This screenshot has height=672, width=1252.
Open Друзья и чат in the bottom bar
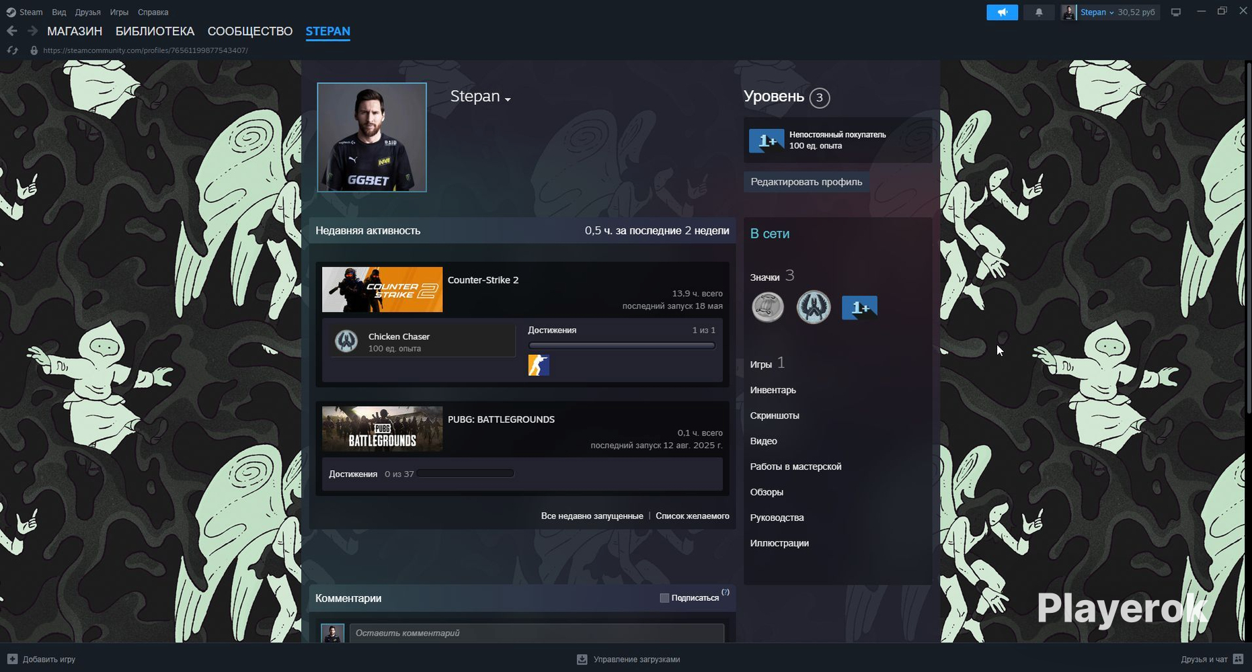1212,659
